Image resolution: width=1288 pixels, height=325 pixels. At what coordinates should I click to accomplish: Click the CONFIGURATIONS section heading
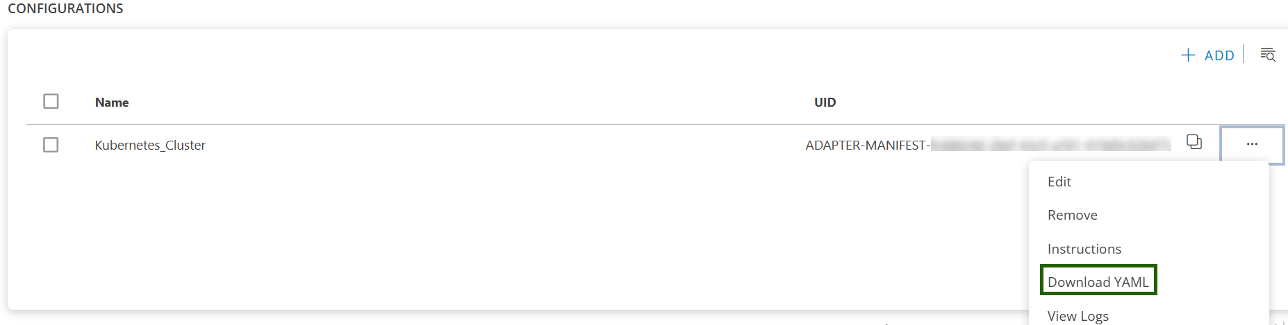[x=65, y=8]
